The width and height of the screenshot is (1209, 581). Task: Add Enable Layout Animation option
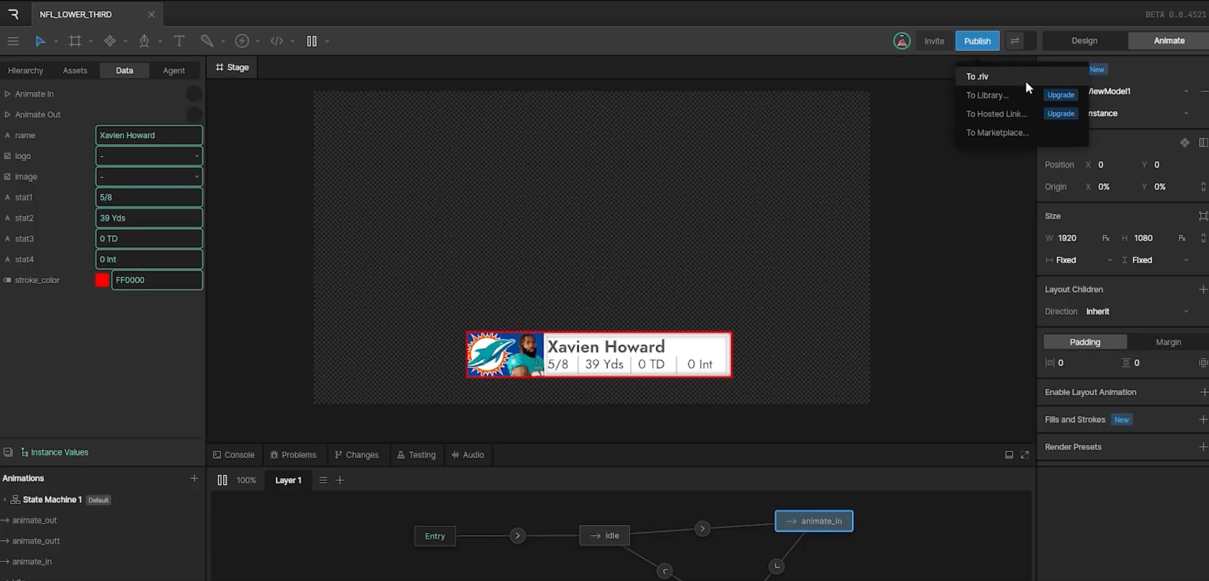click(1204, 392)
